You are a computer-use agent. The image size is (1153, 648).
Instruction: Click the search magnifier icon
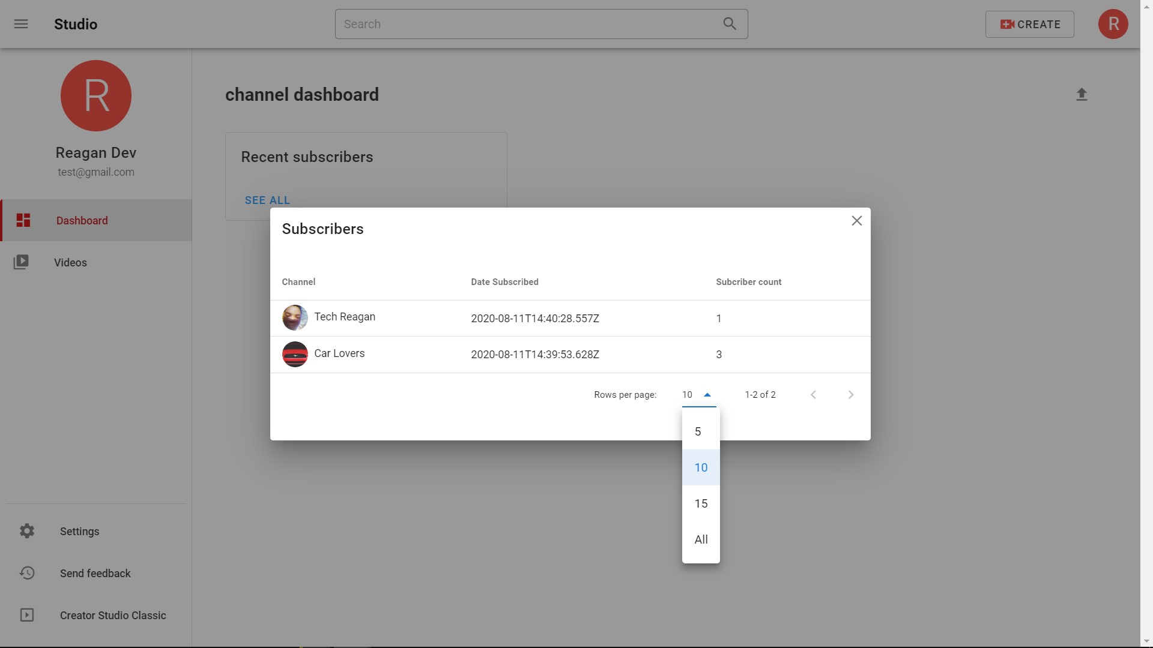[729, 24]
